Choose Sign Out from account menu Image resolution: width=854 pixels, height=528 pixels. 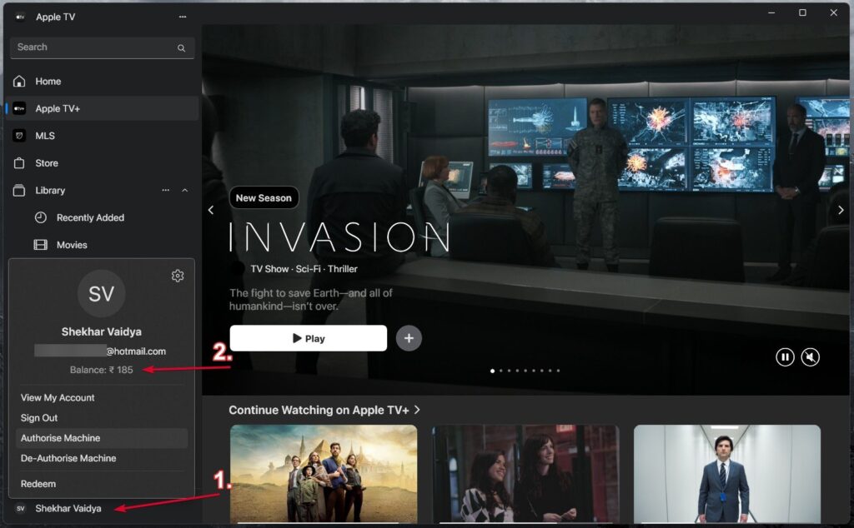click(39, 418)
